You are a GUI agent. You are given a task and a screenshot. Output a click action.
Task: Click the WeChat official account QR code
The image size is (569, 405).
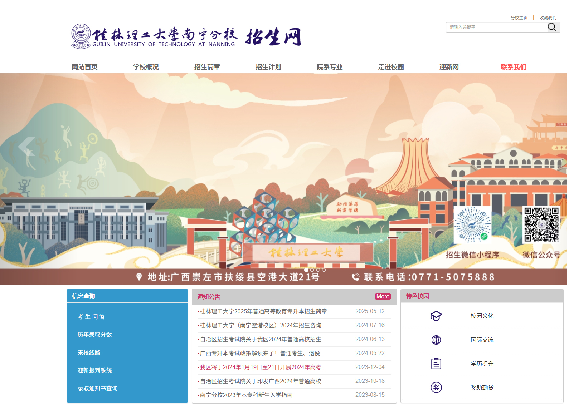click(541, 225)
